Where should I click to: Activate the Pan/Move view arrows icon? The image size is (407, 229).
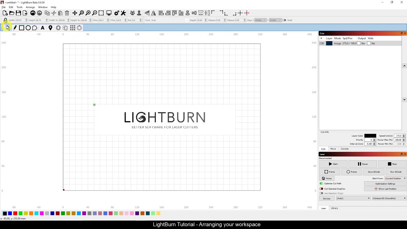point(75,13)
